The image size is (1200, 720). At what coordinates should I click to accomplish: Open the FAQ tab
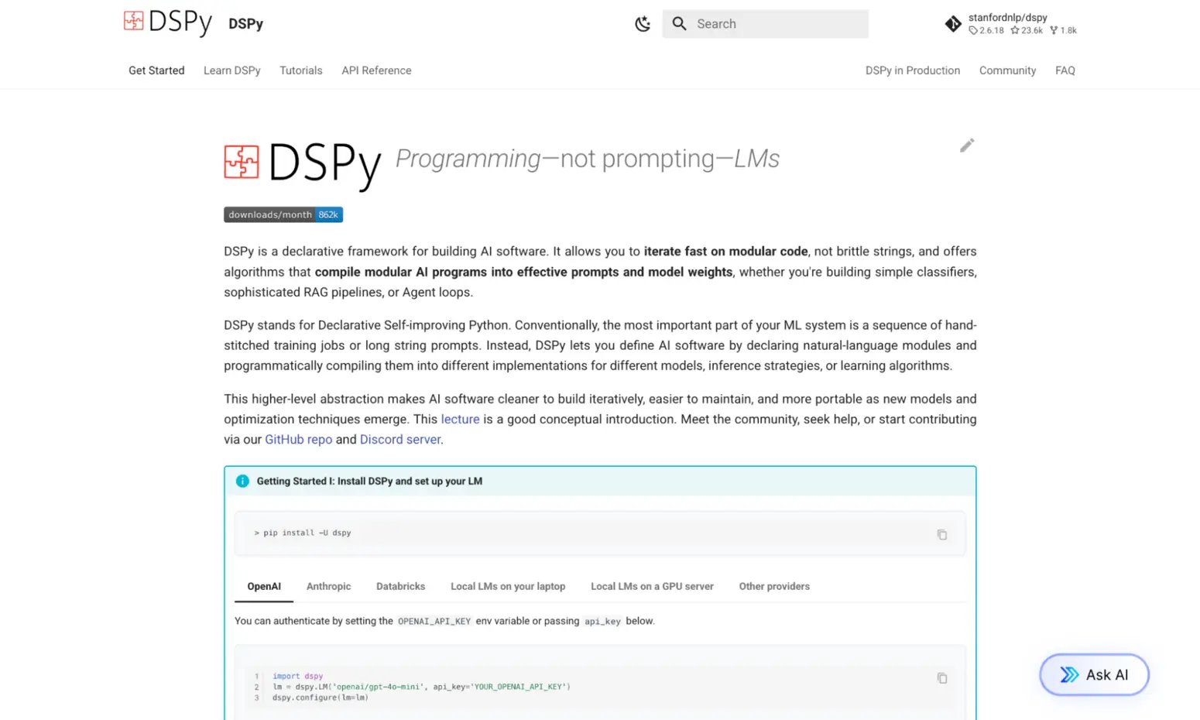pyautogui.click(x=1065, y=70)
